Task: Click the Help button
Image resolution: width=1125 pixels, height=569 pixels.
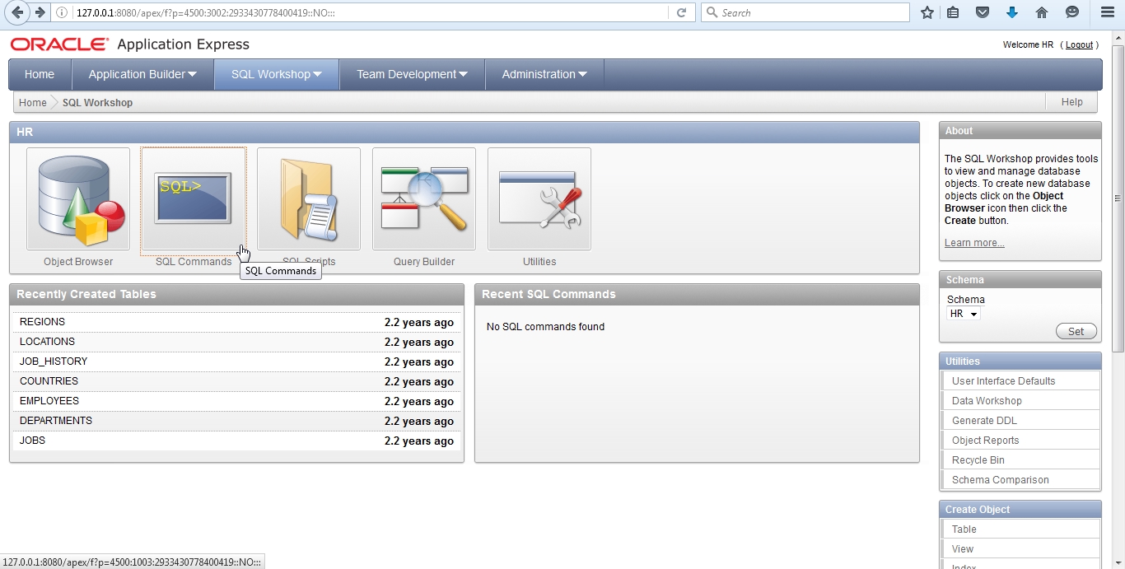Action: [1071, 102]
